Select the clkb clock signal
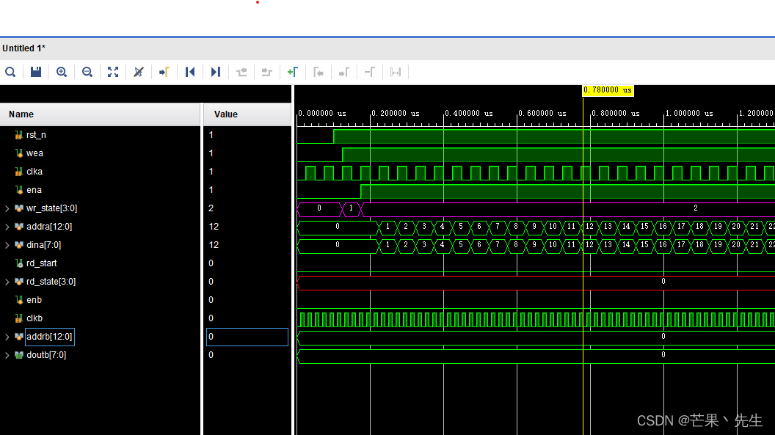The height and width of the screenshot is (435, 775). [34, 318]
